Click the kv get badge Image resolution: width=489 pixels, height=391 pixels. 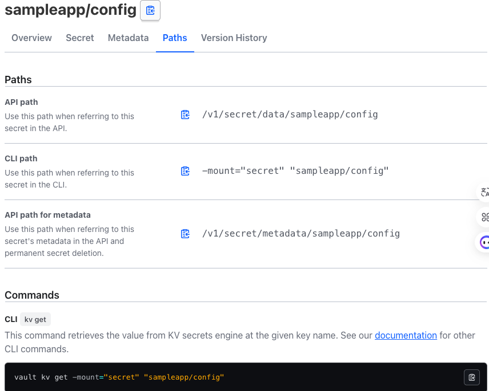pyautogui.click(x=35, y=319)
